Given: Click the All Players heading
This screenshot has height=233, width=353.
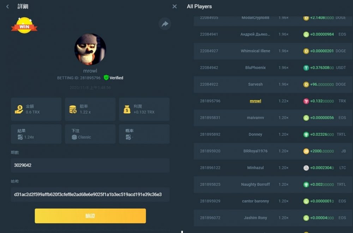Looking at the screenshot, I should (199, 6).
